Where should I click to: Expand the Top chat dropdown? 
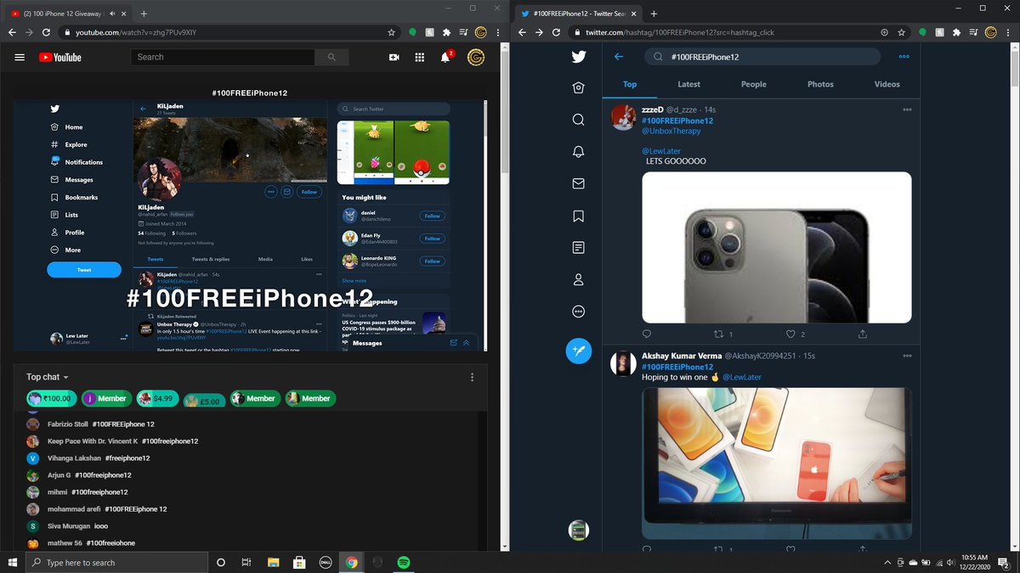click(x=48, y=377)
